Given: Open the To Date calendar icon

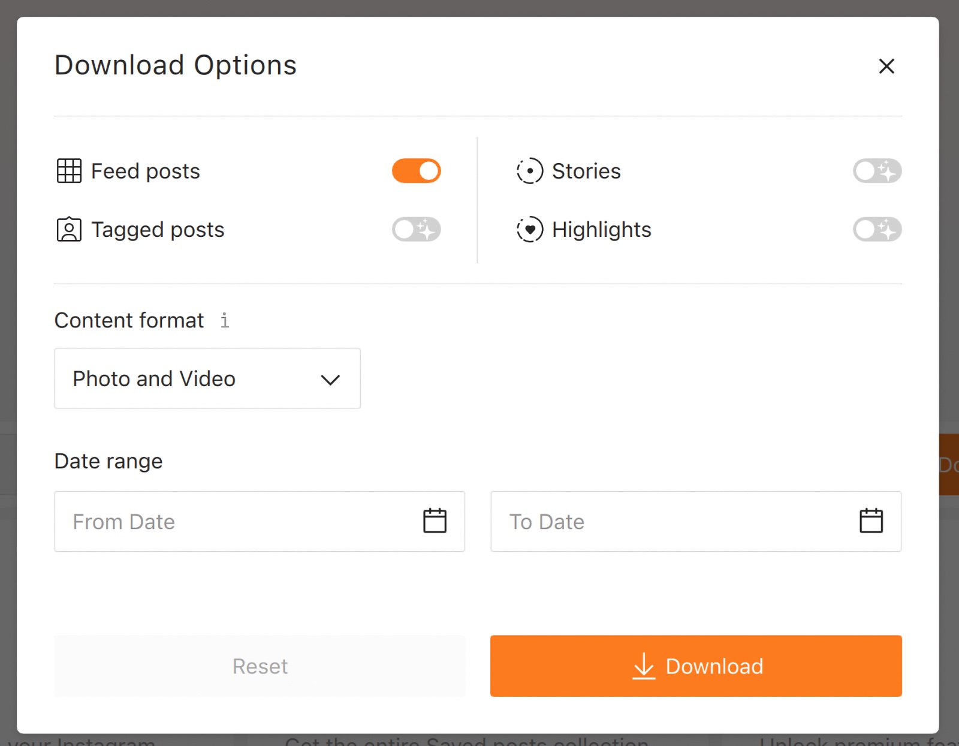Looking at the screenshot, I should (x=871, y=521).
